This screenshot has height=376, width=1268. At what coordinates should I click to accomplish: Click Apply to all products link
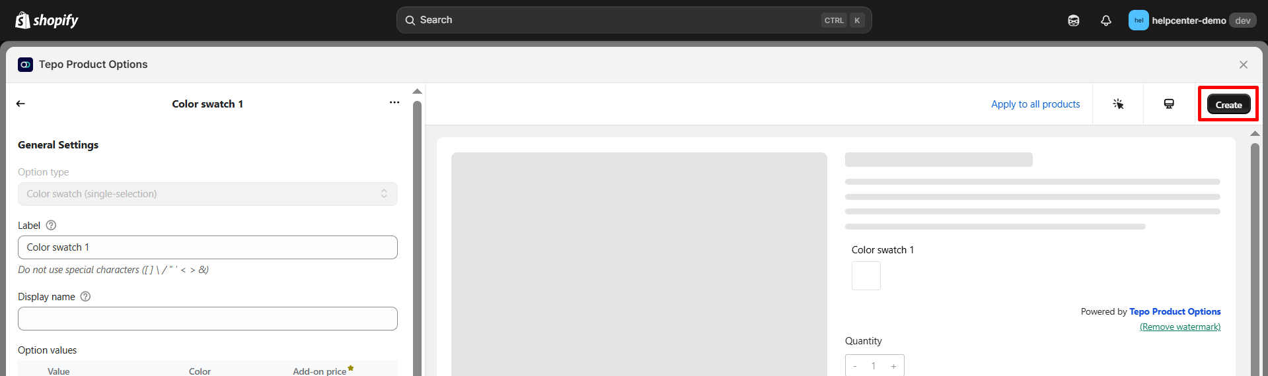1035,104
